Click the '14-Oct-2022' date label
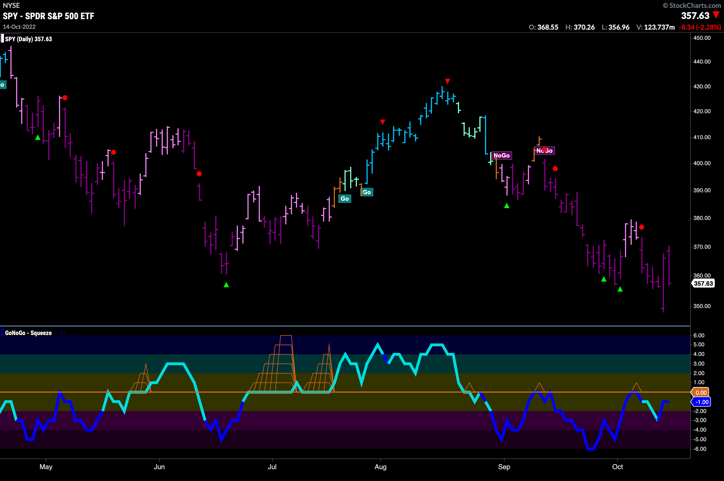This screenshot has width=724, height=481. [x=19, y=27]
